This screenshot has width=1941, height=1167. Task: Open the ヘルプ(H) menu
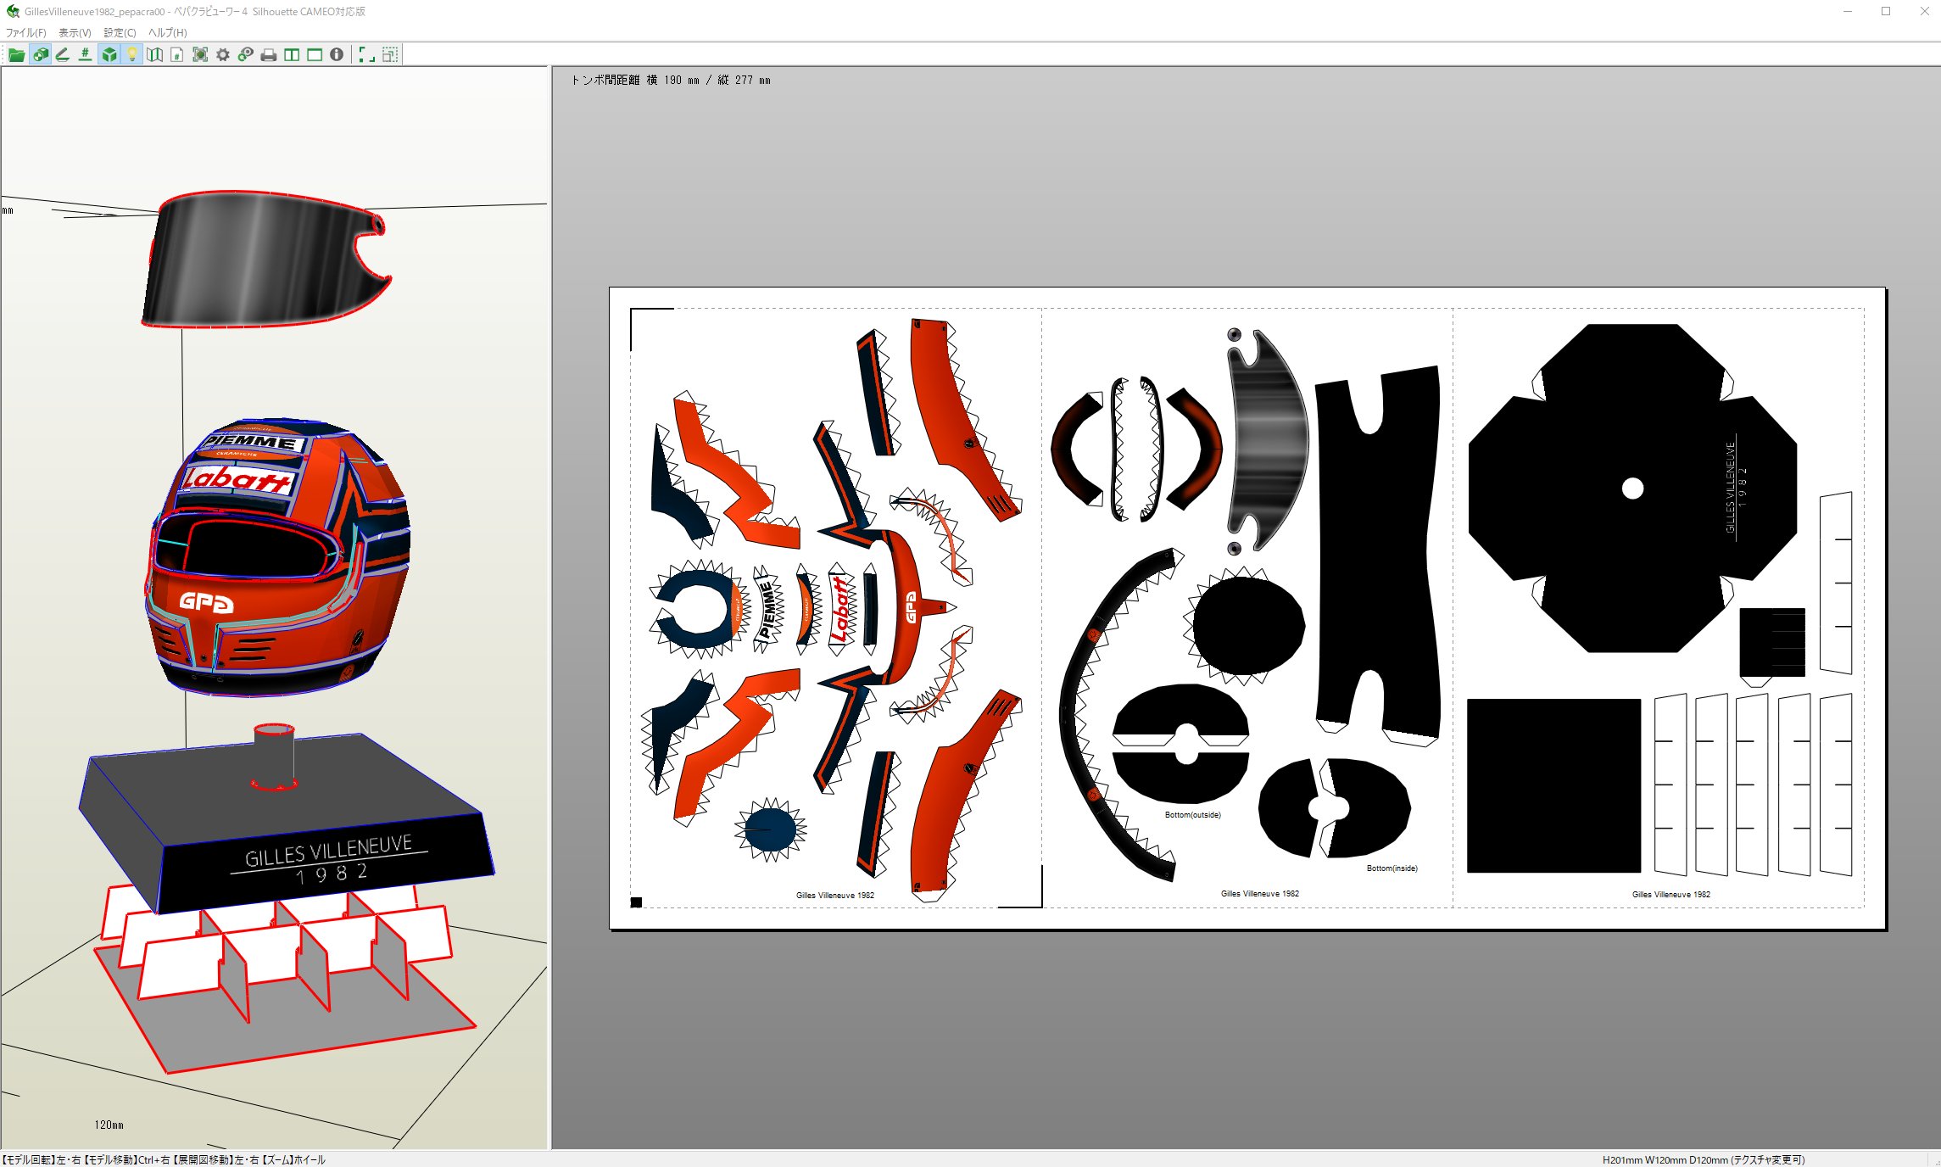[x=168, y=33]
